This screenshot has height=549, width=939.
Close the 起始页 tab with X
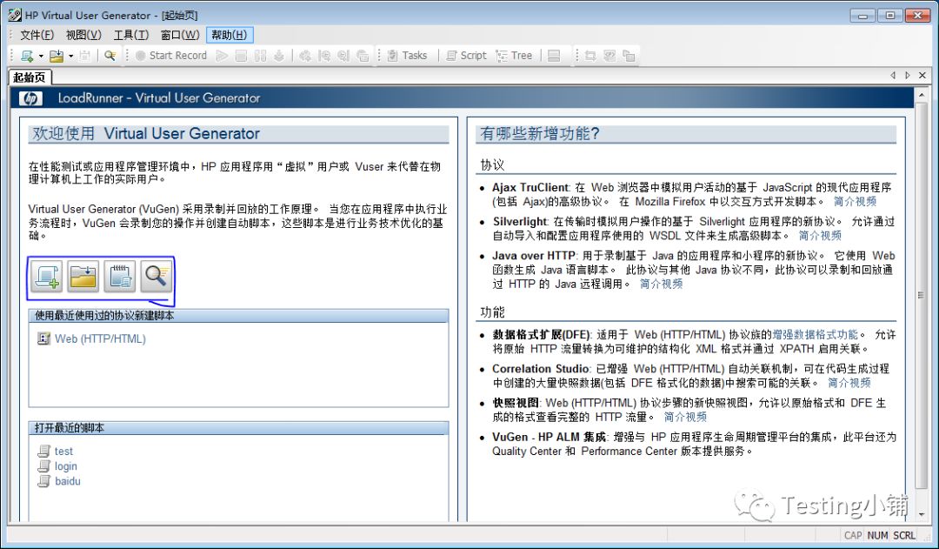pyautogui.click(x=922, y=76)
